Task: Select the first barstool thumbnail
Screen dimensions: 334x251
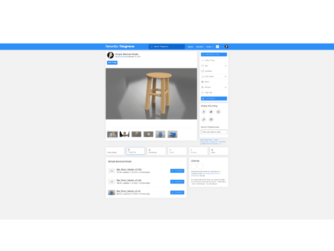Action: click(x=112, y=134)
